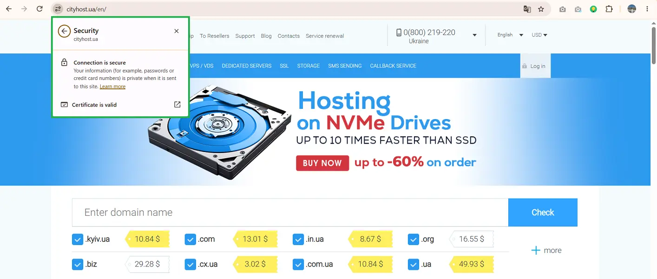Viewport: 657px width, 279px height.
Task: Open the Chrome three-dot menu
Action: click(x=647, y=9)
